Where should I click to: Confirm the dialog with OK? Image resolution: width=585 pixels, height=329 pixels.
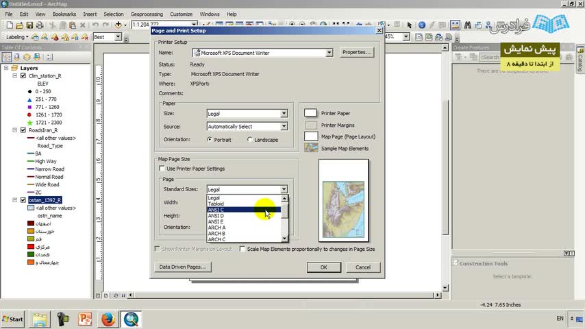pos(323,267)
